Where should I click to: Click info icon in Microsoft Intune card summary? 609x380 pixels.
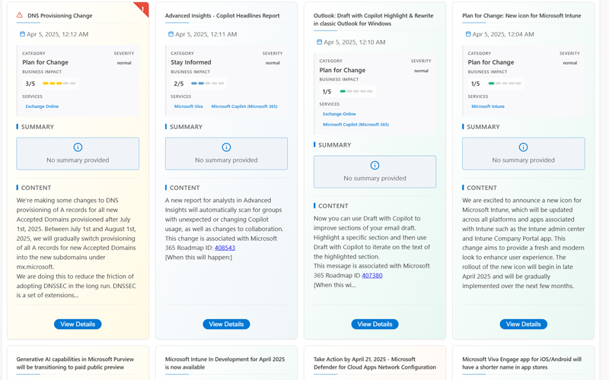click(x=523, y=147)
